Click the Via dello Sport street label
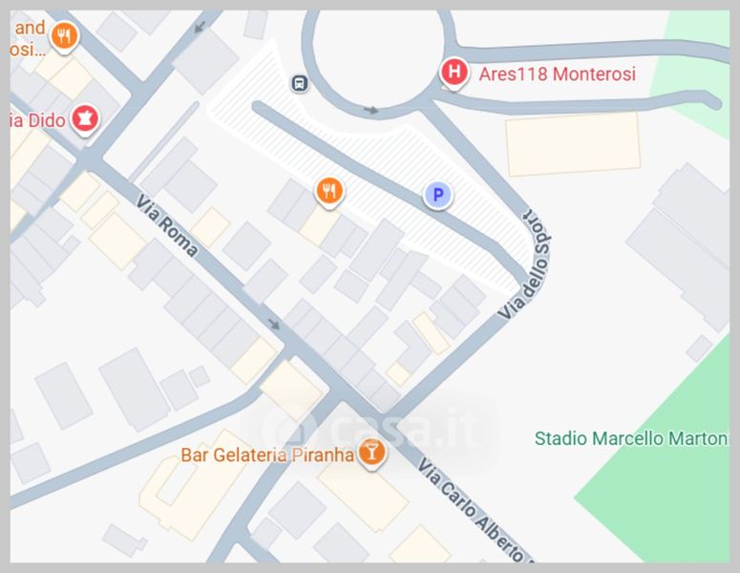 point(526,265)
